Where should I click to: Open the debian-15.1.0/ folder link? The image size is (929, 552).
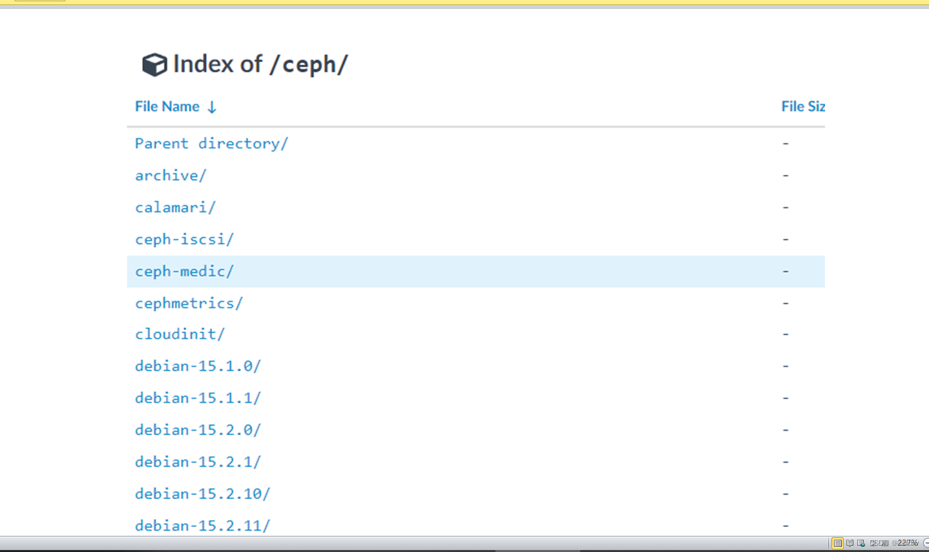tap(198, 366)
